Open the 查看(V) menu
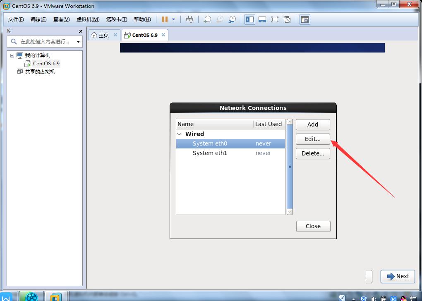422x301 pixels. (61, 19)
